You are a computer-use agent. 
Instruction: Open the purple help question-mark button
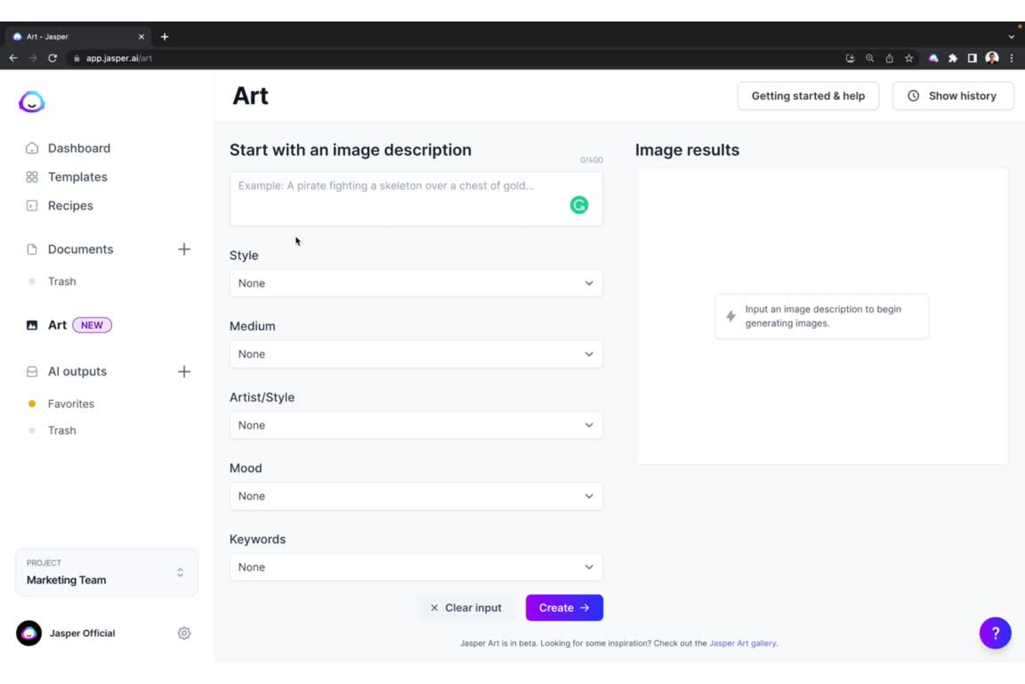[995, 633]
